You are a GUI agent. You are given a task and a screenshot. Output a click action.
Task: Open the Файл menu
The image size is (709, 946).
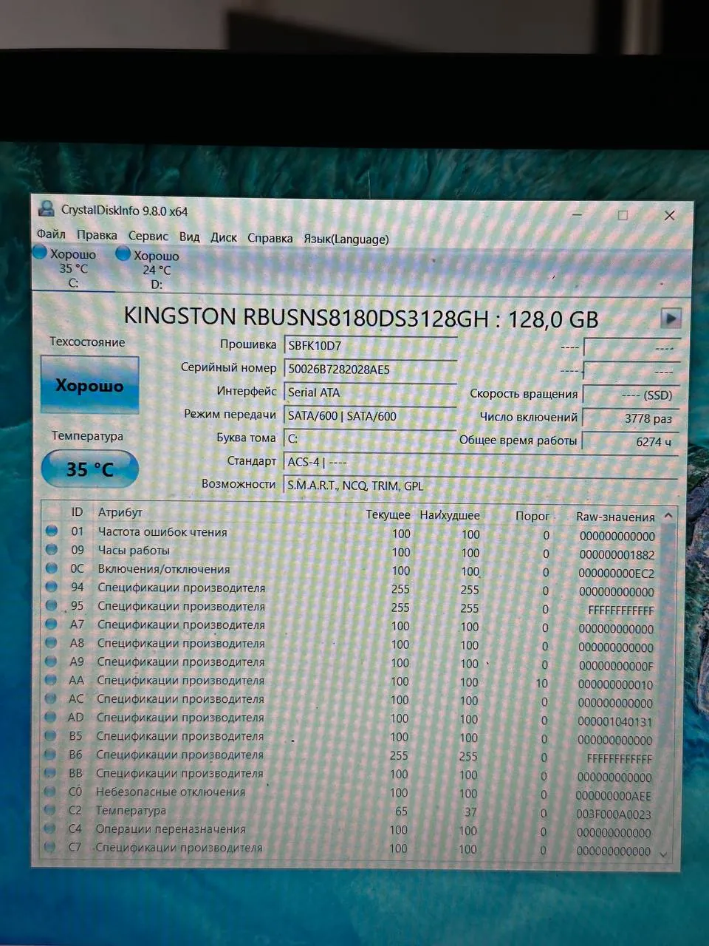click(x=51, y=234)
